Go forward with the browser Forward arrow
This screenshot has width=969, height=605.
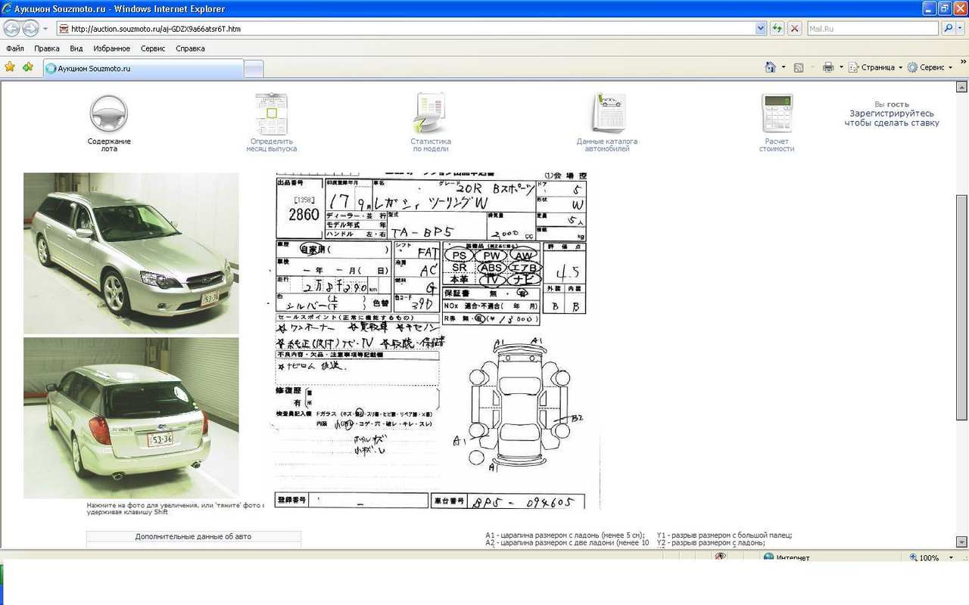coord(30,28)
